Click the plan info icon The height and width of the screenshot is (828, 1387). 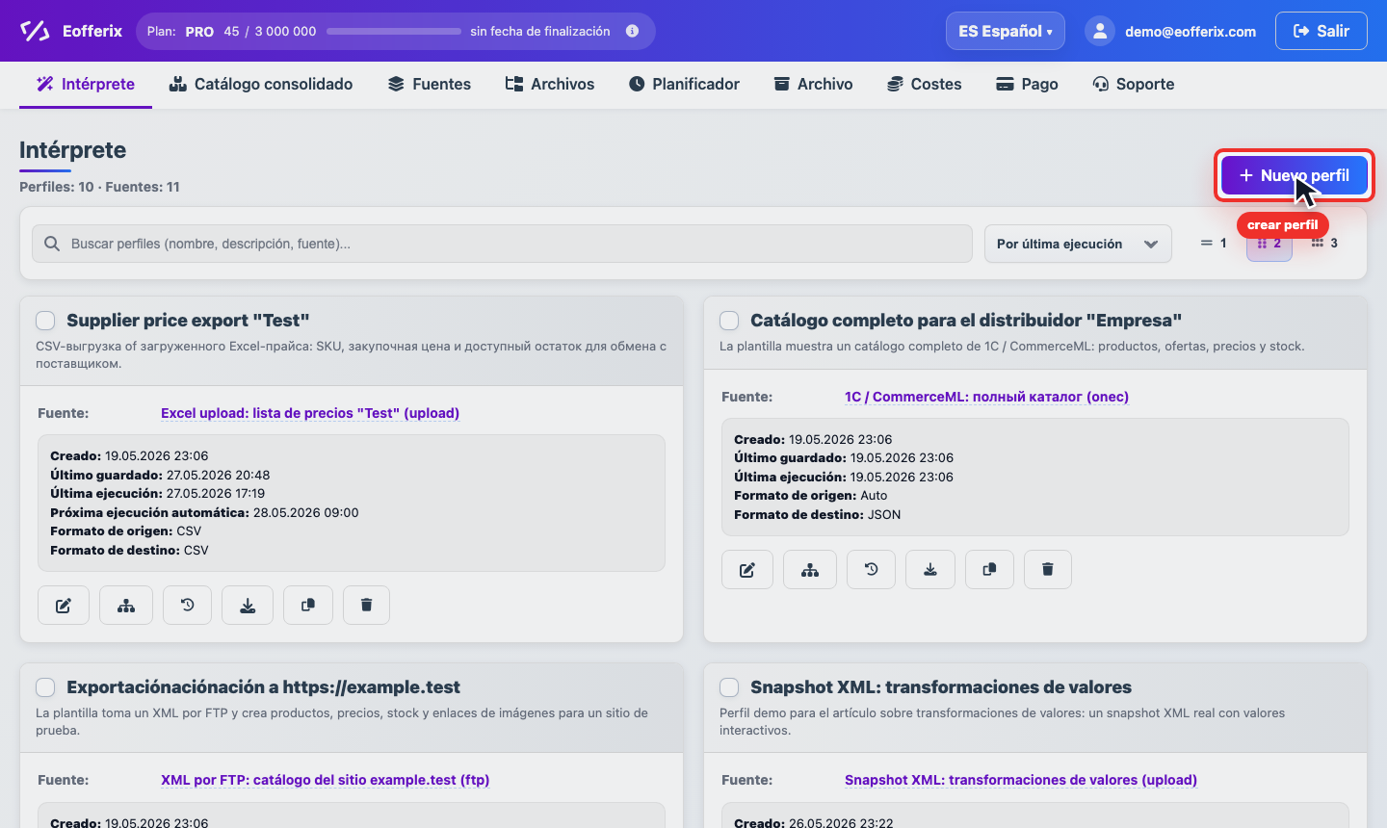click(x=632, y=31)
